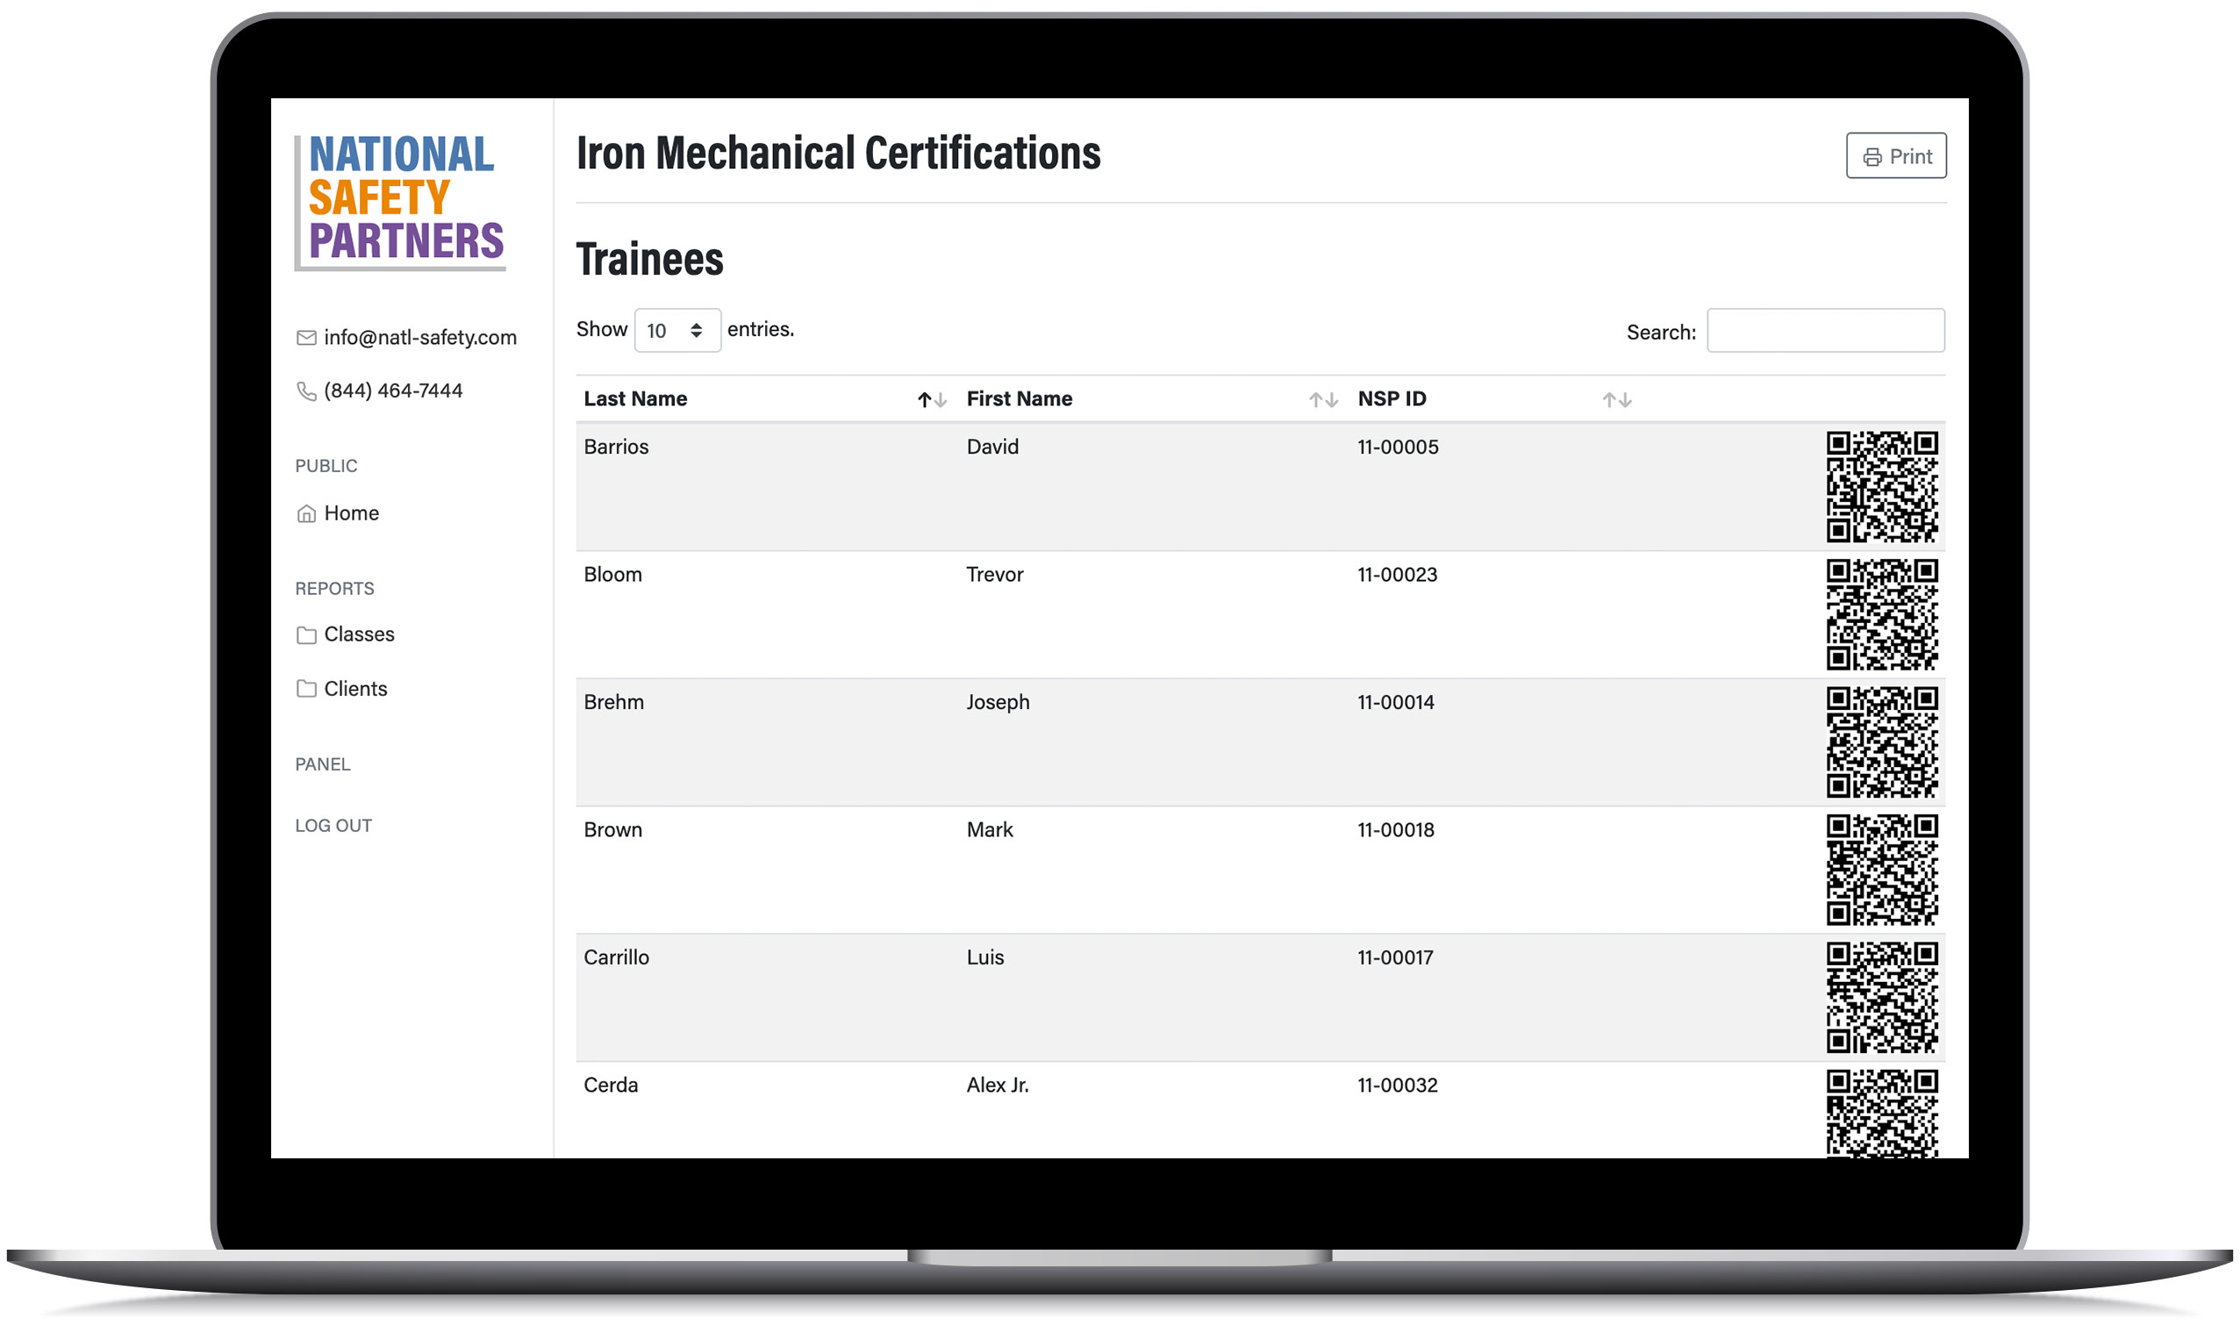
Task: Click the Iron Mechanical Certifications heading
Action: tap(839, 152)
